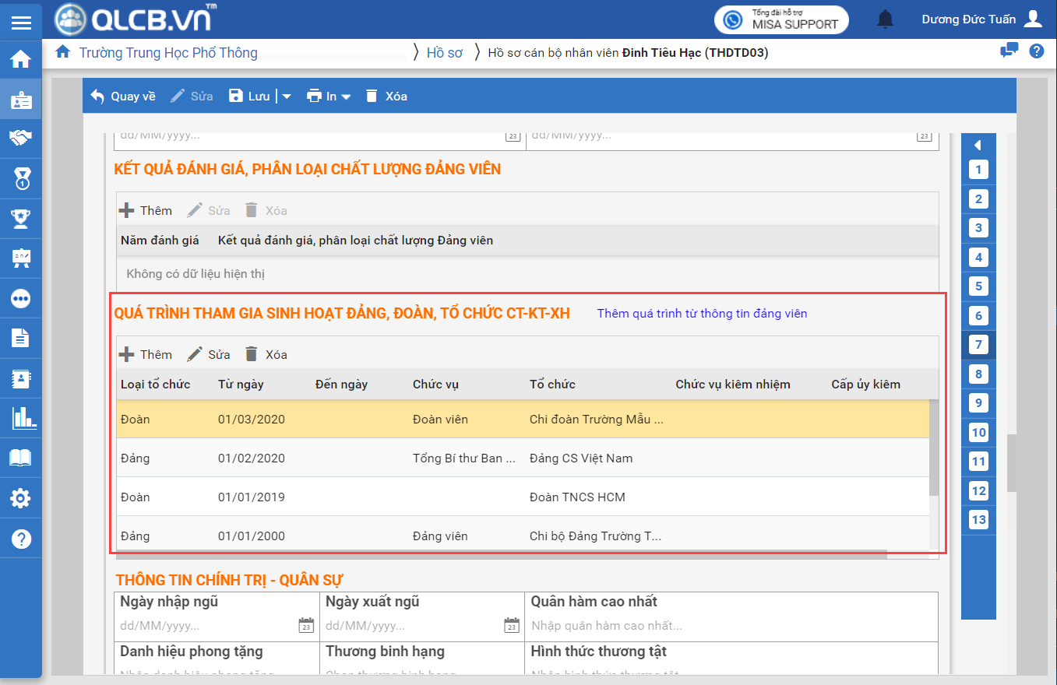Open the bar chart reports icon

[x=23, y=418]
